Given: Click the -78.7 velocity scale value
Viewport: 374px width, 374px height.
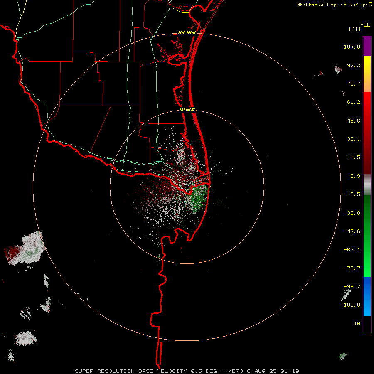Looking at the screenshot, I should click(352, 268).
